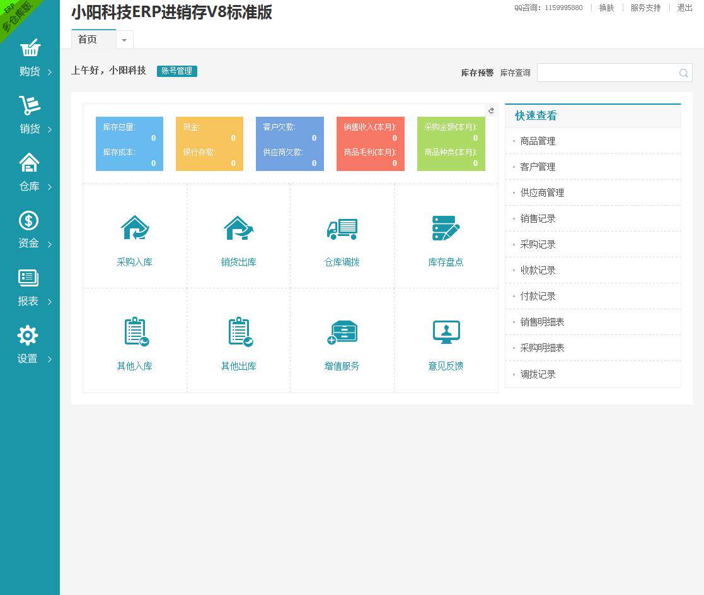Open the 设置 gear icon

click(28, 335)
